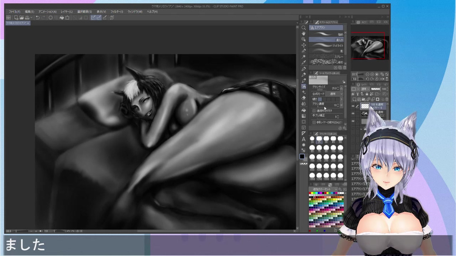Select the Text (A) tool

pyautogui.click(x=304, y=139)
